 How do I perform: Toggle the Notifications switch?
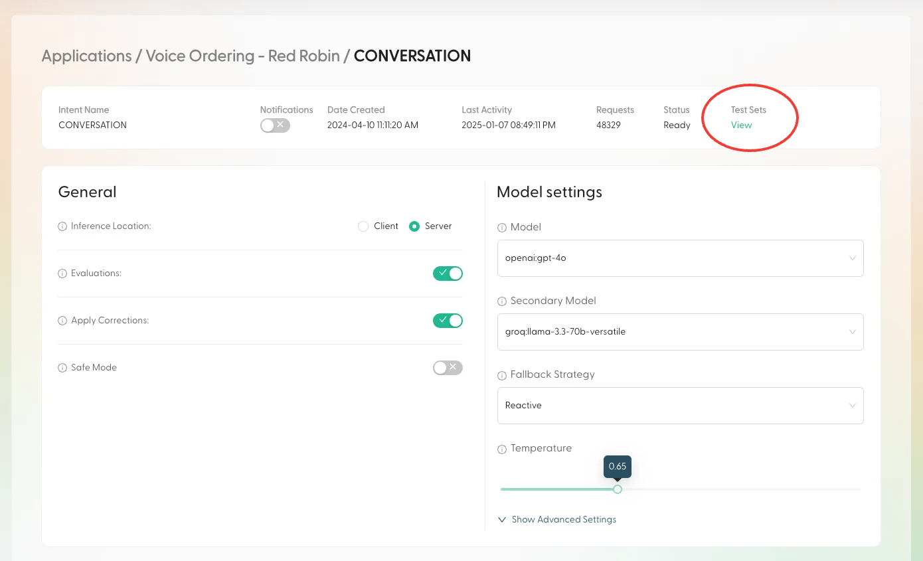(275, 125)
